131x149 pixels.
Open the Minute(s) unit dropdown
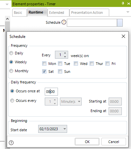point(71,102)
